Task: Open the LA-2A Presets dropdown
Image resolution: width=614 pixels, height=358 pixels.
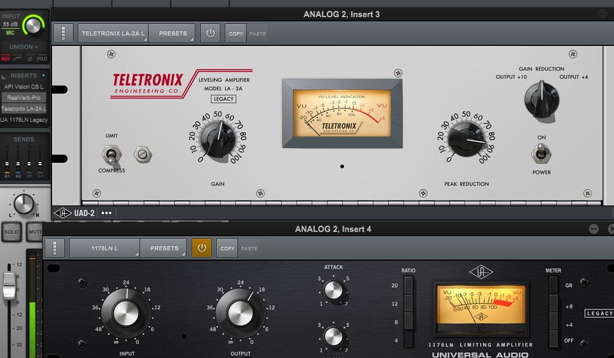Action: (173, 33)
